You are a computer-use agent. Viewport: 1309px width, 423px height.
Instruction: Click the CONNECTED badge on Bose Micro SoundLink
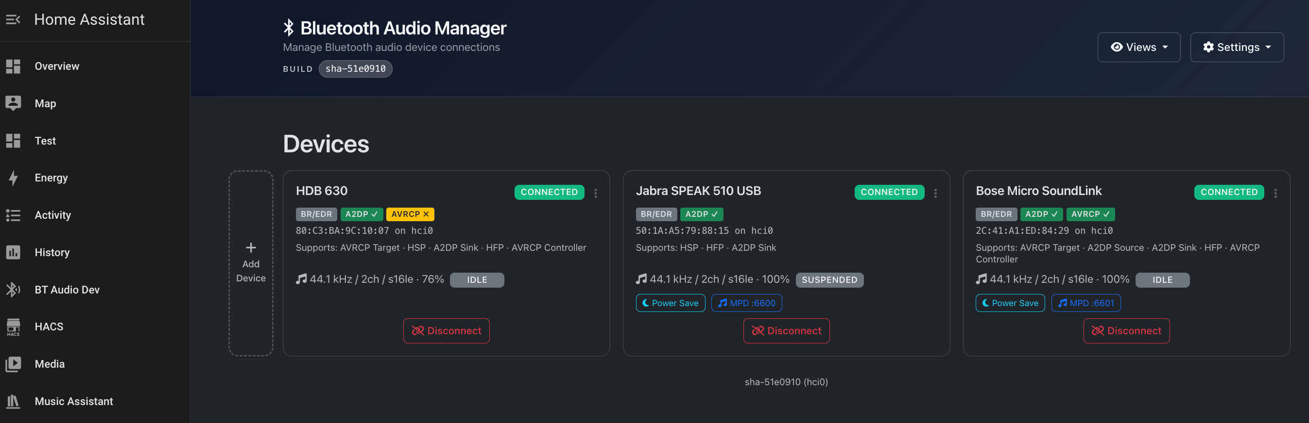point(1229,192)
